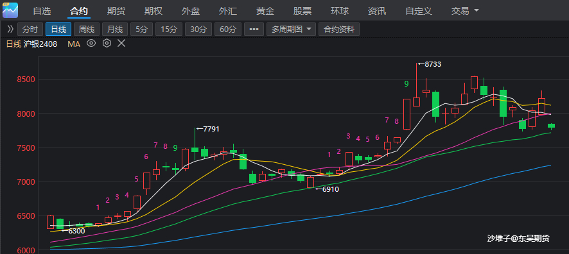
Task: Click the app logo chart icon
Action: (10, 10)
